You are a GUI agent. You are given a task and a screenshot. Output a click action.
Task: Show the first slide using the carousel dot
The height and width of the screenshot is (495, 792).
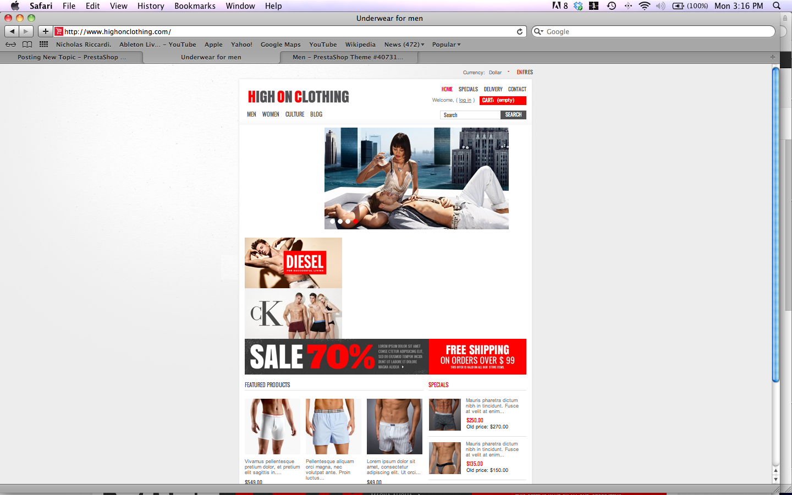pyautogui.click(x=332, y=221)
